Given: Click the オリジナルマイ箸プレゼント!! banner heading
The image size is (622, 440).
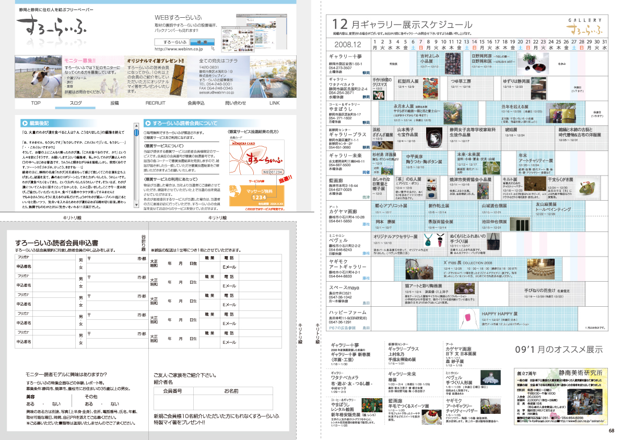Looking at the screenshot, I should point(155,61).
